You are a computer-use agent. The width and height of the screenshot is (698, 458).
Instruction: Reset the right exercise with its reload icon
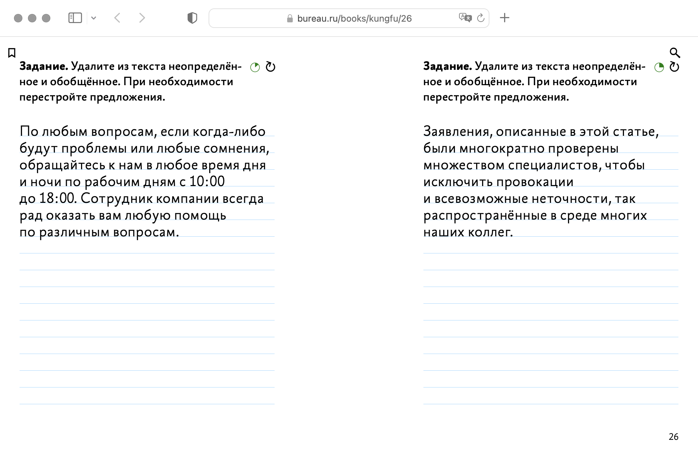tap(674, 67)
